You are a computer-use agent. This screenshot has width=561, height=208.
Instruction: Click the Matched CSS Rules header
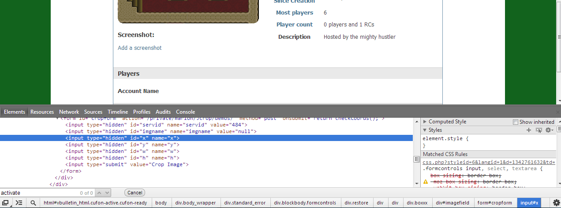point(489,154)
